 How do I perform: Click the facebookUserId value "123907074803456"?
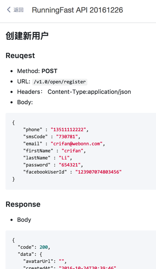[98, 172]
